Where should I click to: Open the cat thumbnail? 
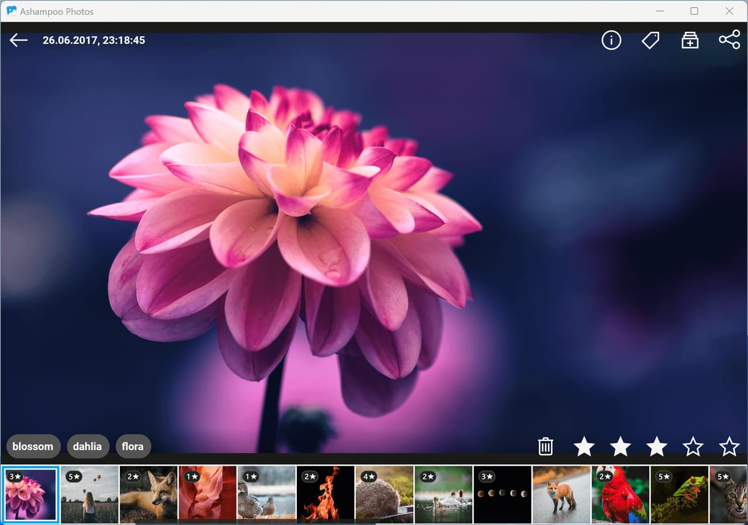click(x=729, y=494)
